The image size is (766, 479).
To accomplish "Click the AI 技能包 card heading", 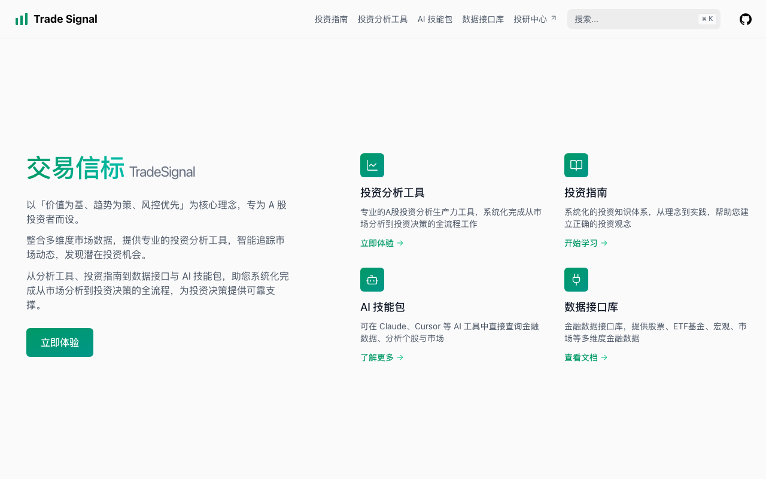I will (382, 307).
